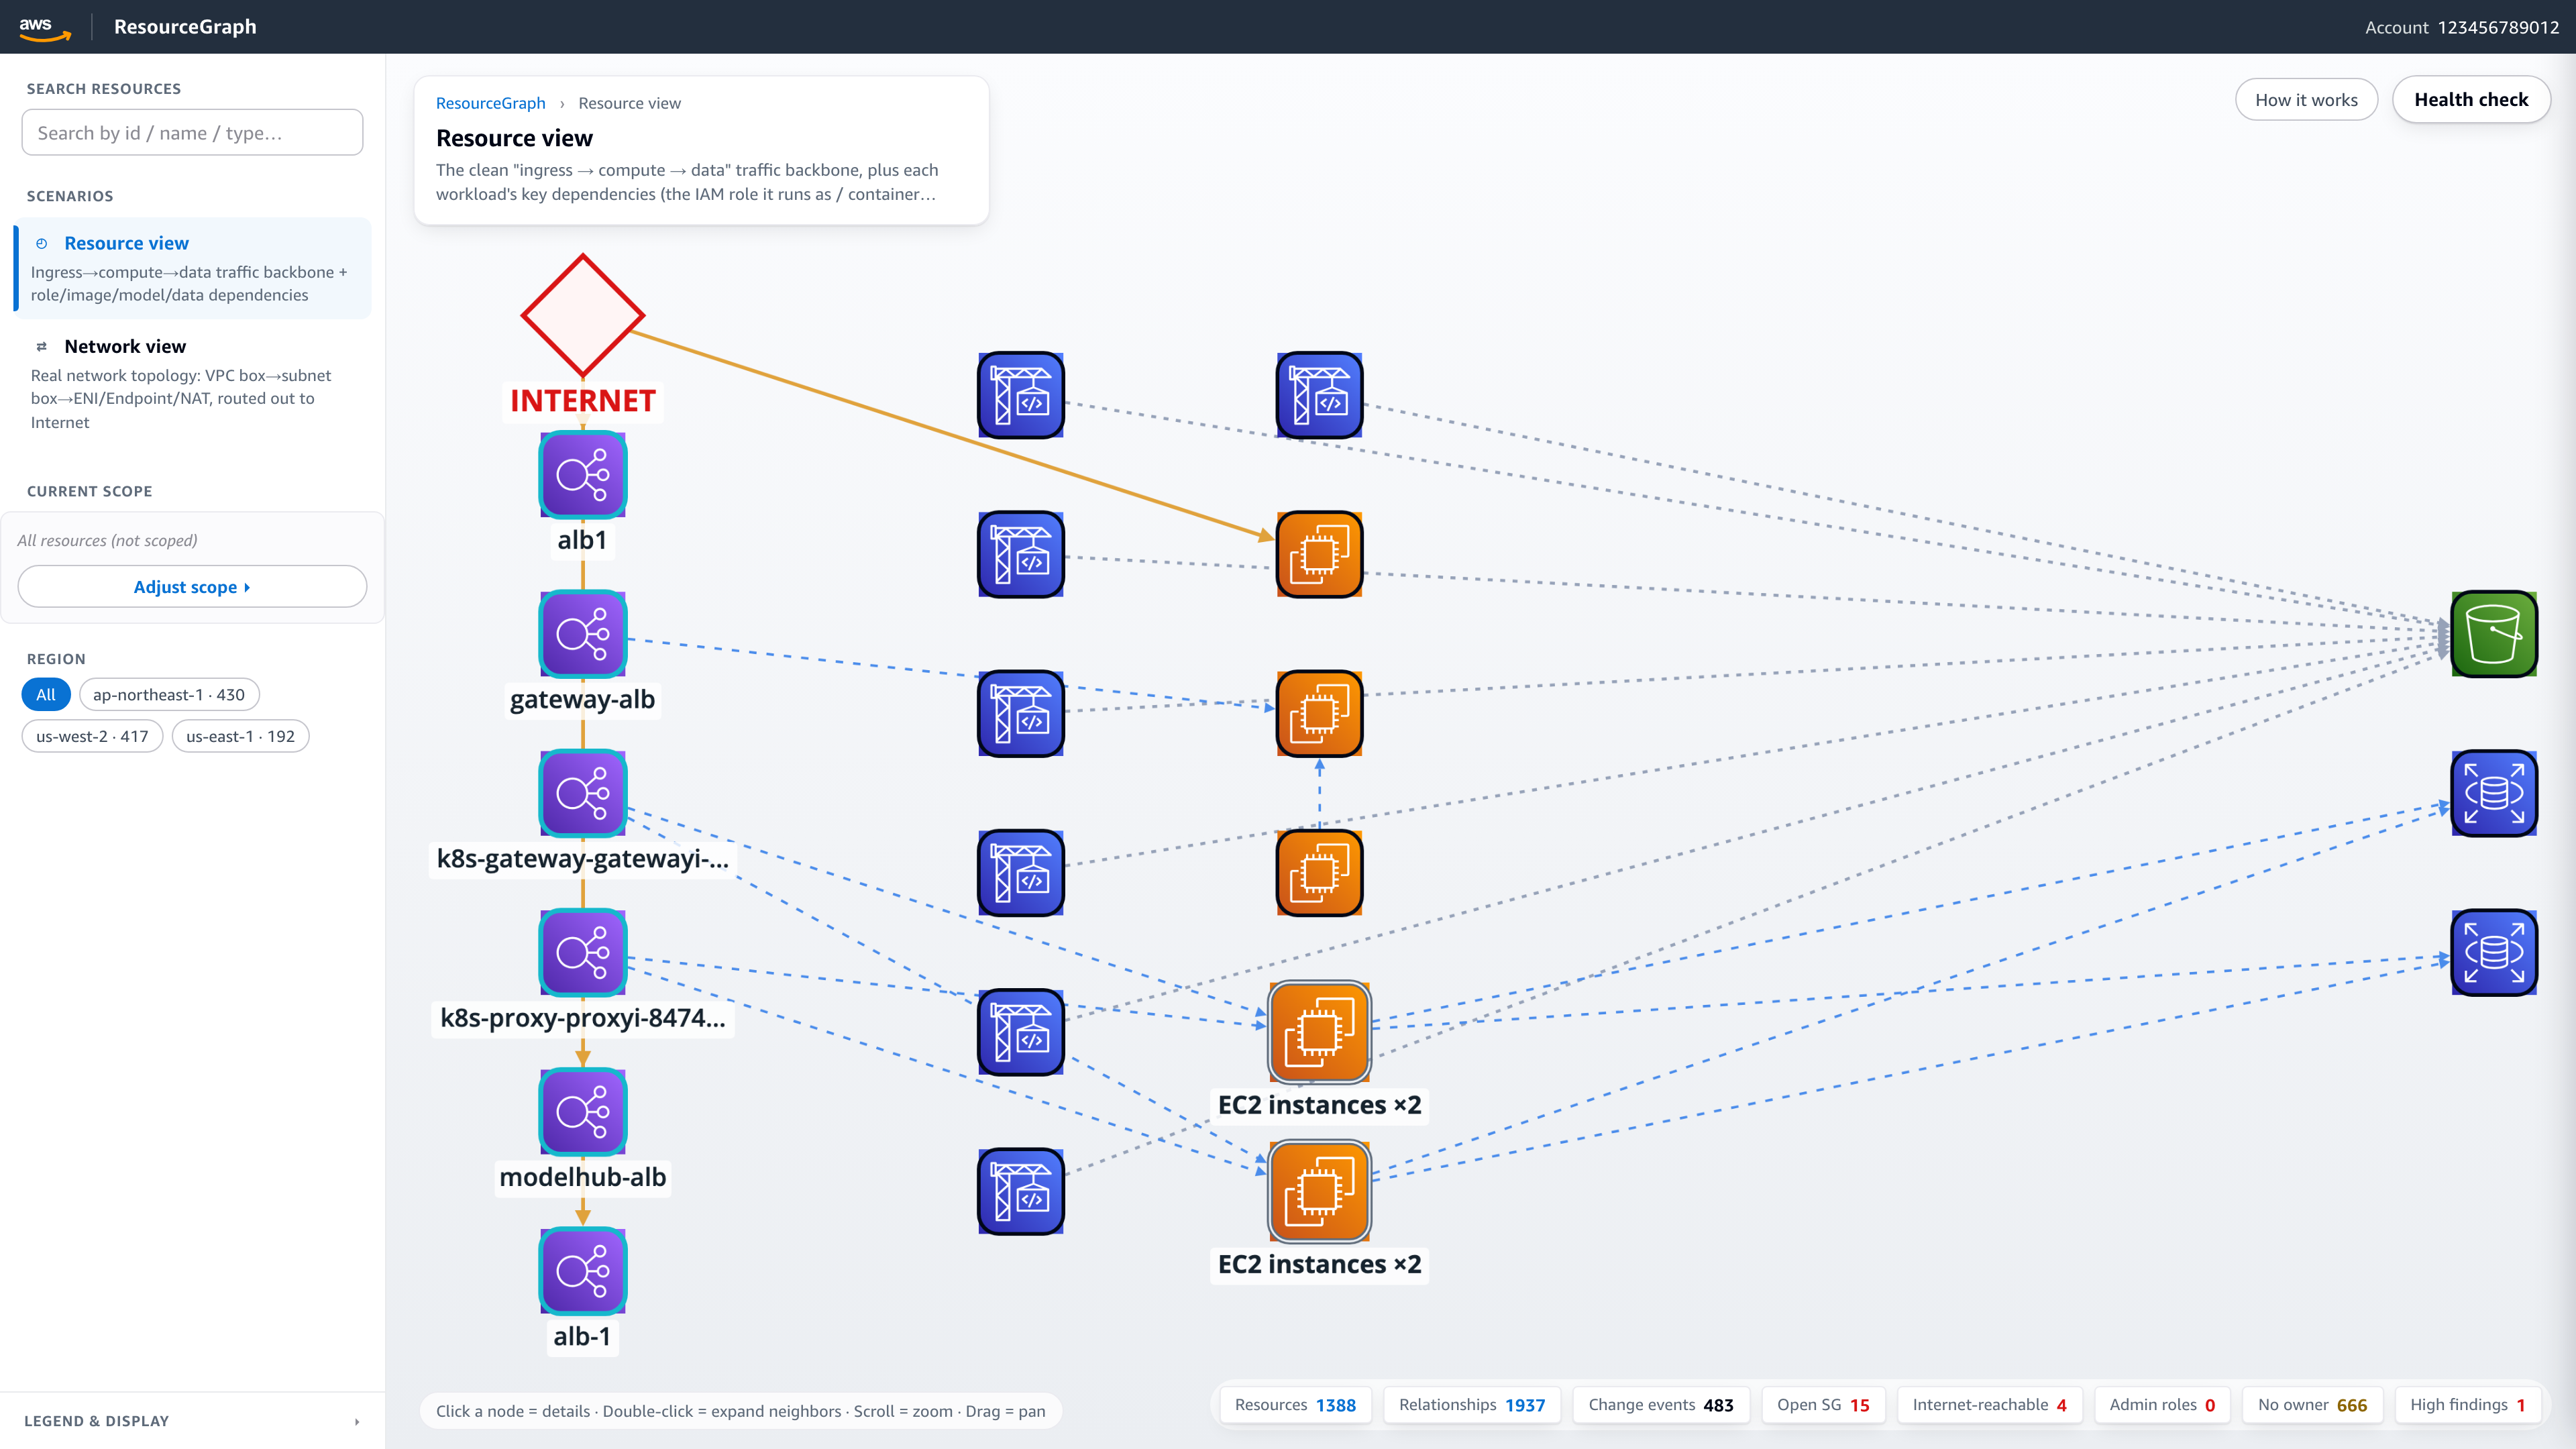2576x1449 pixels.
Task: Click the upper EC2 instances ×2 group node
Action: pos(1319,1032)
